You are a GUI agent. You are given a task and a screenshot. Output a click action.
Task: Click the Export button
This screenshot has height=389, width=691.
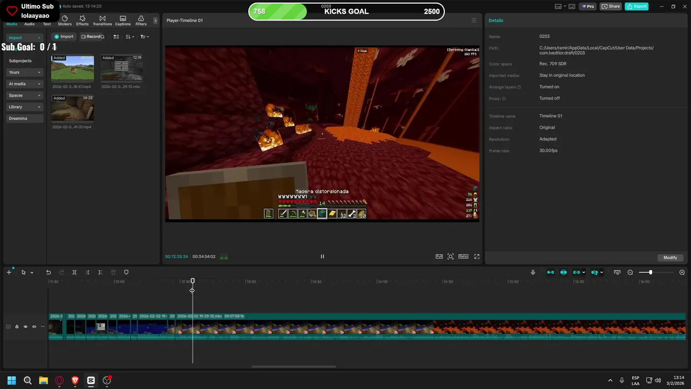coord(636,6)
